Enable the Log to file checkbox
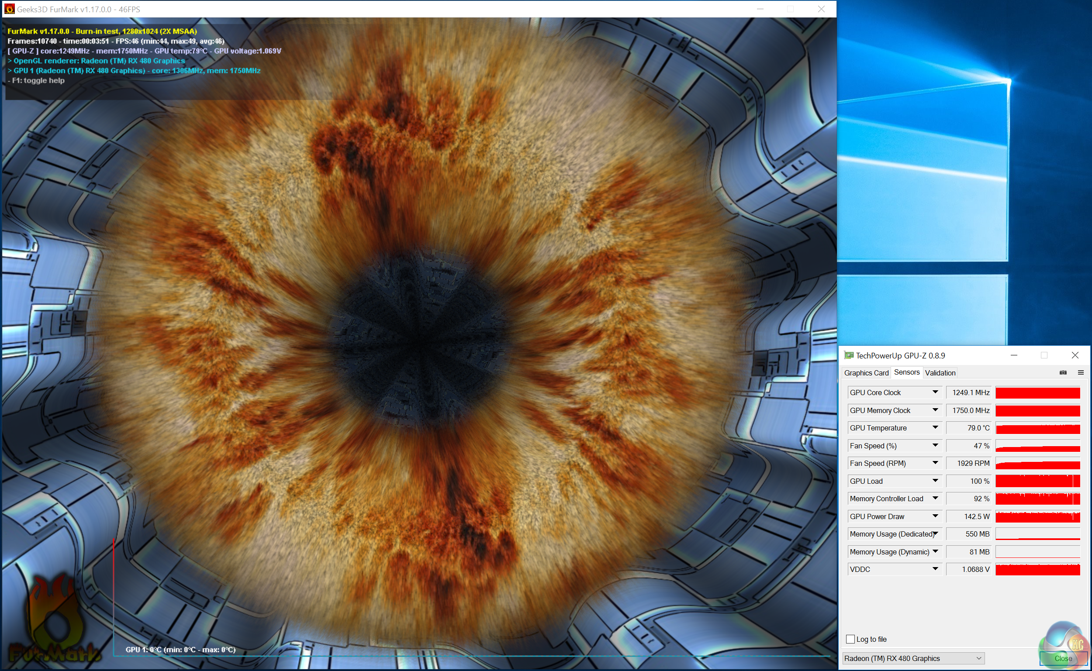Screen dimensions: 1092x671 (850, 639)
